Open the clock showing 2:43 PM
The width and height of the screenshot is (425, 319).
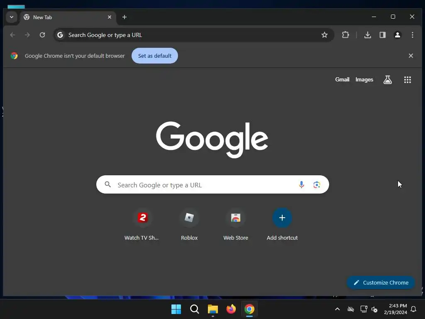[396, 309]
